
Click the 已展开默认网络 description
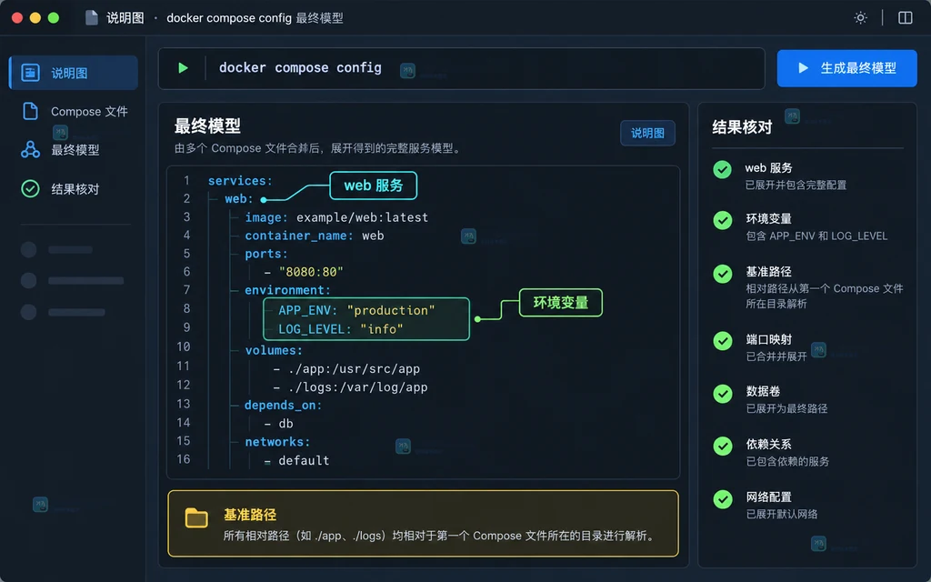[x=781, y=515]
